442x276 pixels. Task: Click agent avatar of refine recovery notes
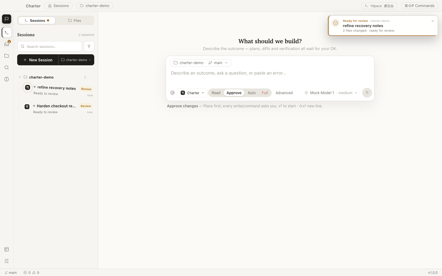tap(28, 87)
